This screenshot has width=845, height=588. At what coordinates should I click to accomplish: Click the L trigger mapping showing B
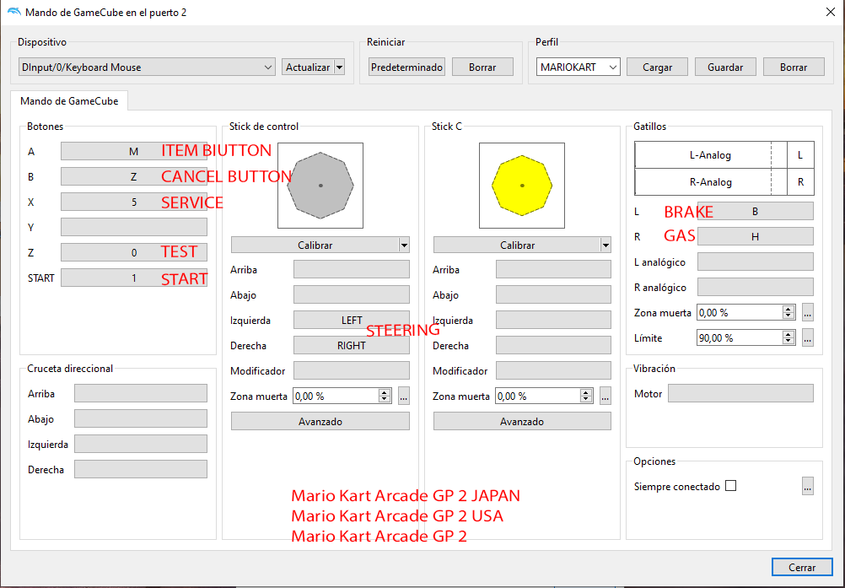[755, 211]
